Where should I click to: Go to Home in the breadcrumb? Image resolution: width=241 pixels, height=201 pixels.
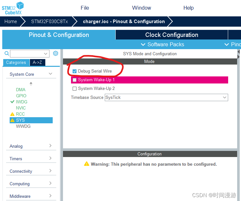pyautogui.click(x=11, y=22)
